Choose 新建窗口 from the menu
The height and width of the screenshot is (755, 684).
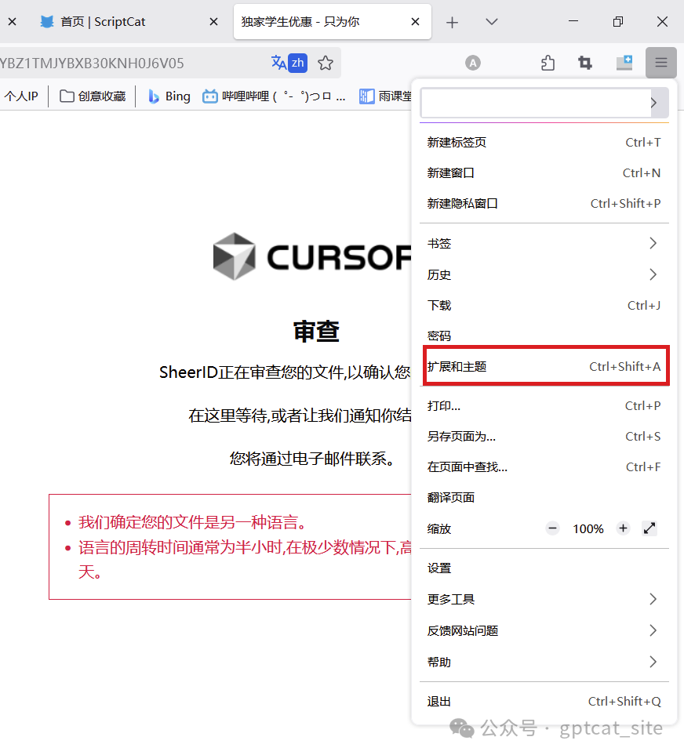pyautogui.click(x=544, y=172)
